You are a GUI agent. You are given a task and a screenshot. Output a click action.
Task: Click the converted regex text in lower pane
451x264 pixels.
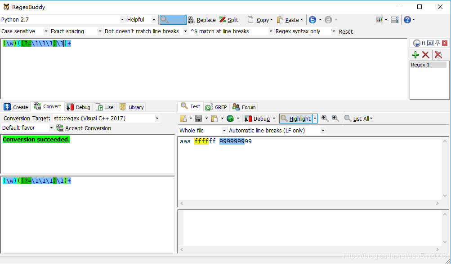[x=37, y=180]
